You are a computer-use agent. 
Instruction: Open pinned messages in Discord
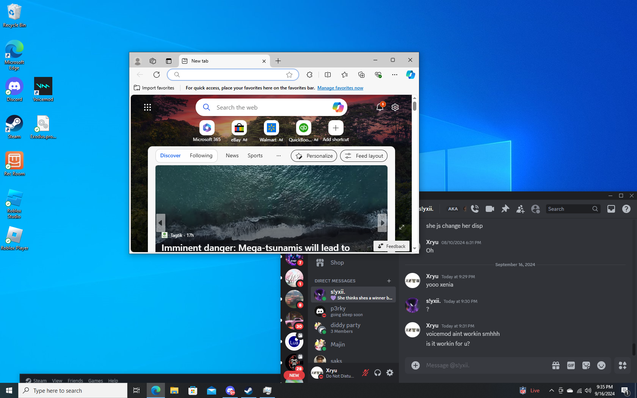505,209
